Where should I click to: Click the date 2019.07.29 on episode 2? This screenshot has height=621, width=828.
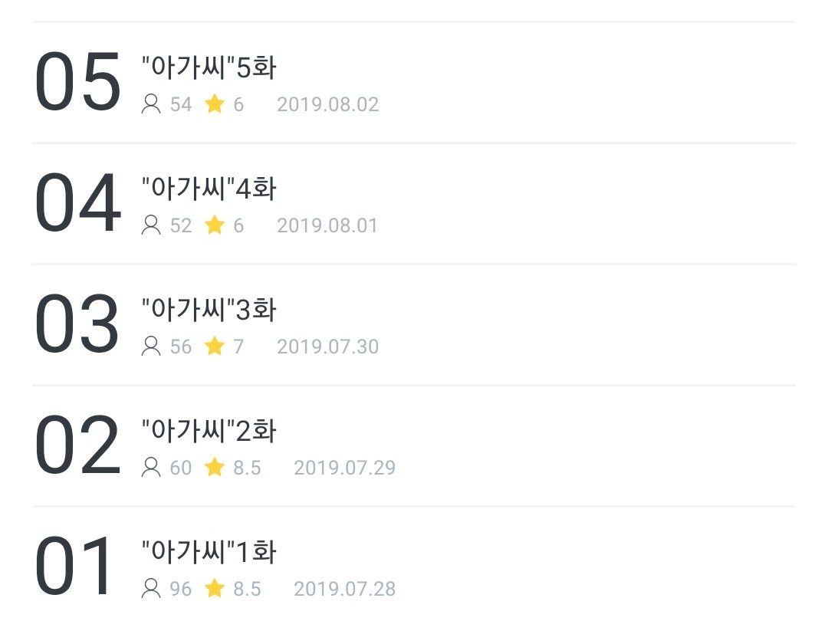[344, 468]
